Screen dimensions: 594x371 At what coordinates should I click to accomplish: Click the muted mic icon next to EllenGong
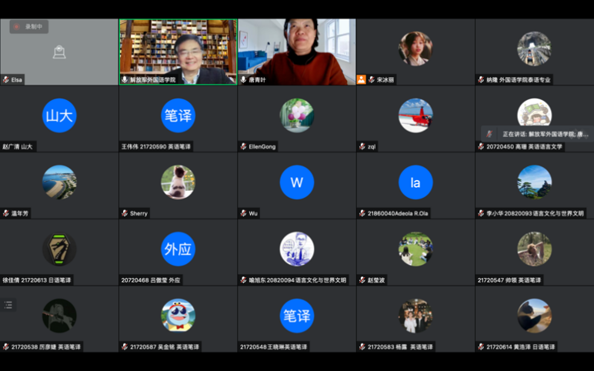[x=244, y=147]
